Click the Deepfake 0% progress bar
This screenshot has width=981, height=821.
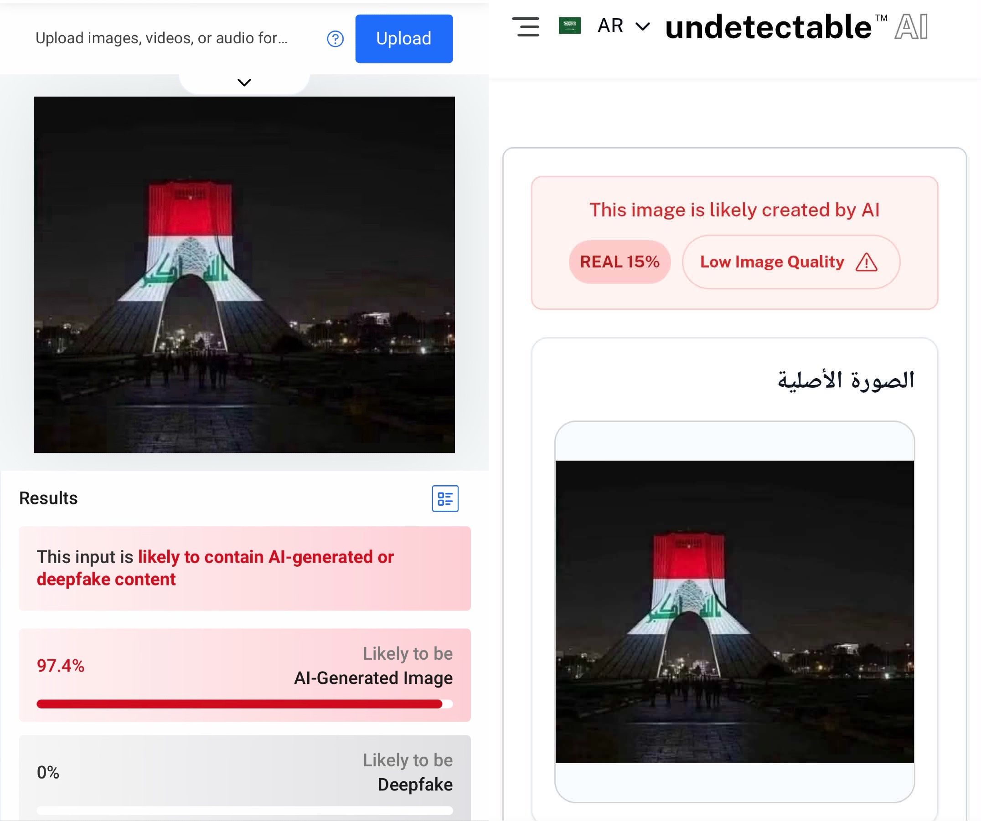tap(245, 811)
